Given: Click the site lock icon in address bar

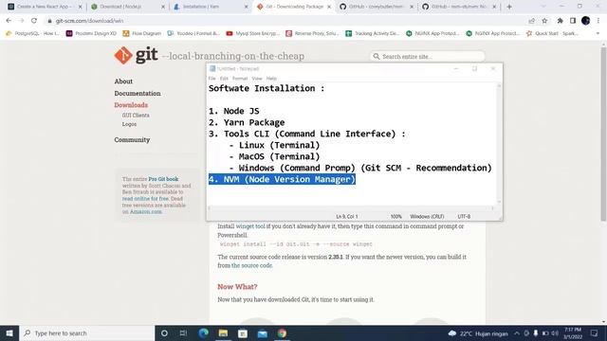Looking at the screenshot, I should (x=49, y=21).
